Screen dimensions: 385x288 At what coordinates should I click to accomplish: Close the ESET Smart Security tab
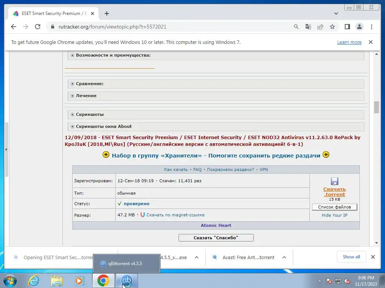[92, 14]
